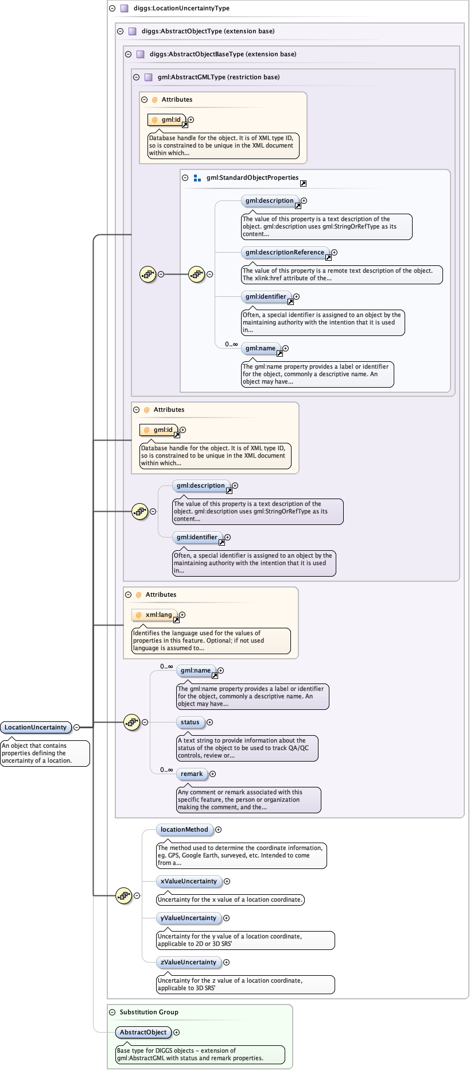Collapse the diggs:AbstractObjectBaseType section
Viewport: 470px width, 1070px height.
coord(129,55)
